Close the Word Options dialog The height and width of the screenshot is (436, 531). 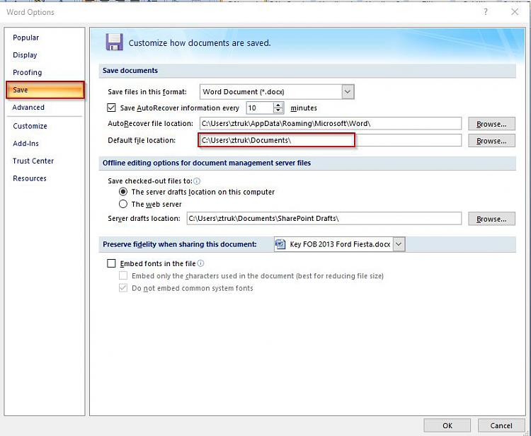point(515,12)
